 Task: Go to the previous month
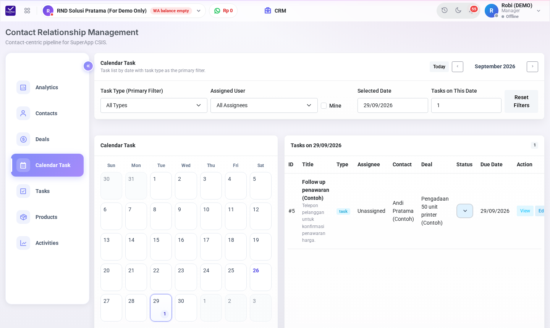[458, 67]
